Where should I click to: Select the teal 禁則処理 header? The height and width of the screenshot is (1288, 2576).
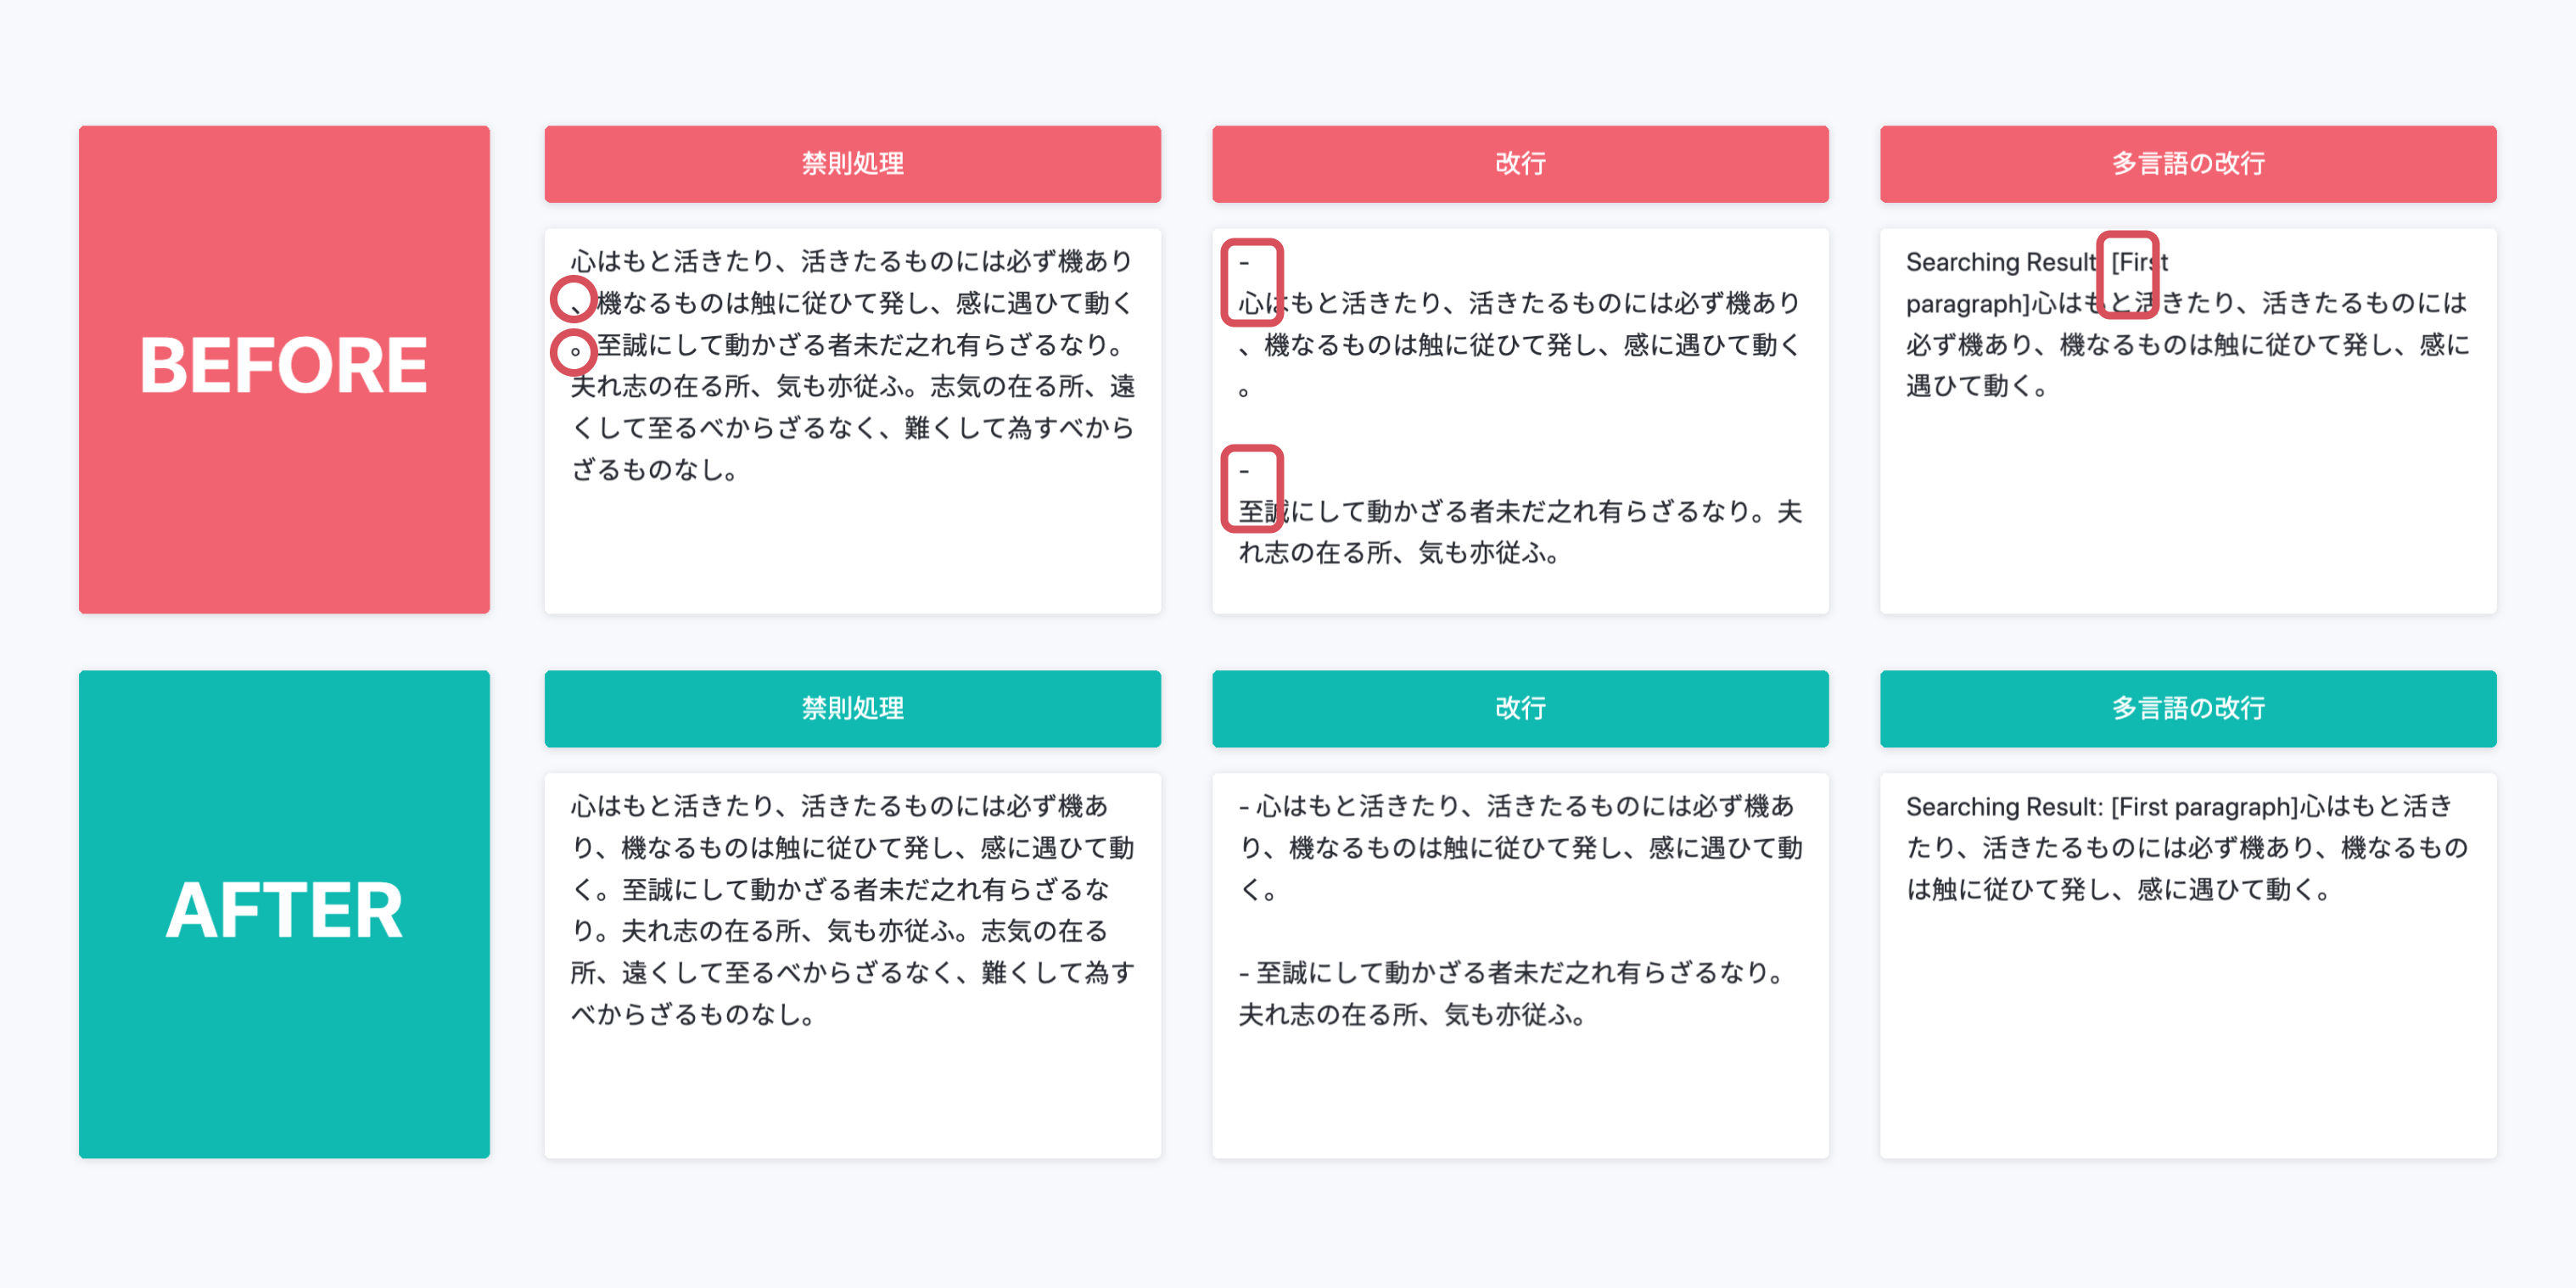[x=852, y=708]
